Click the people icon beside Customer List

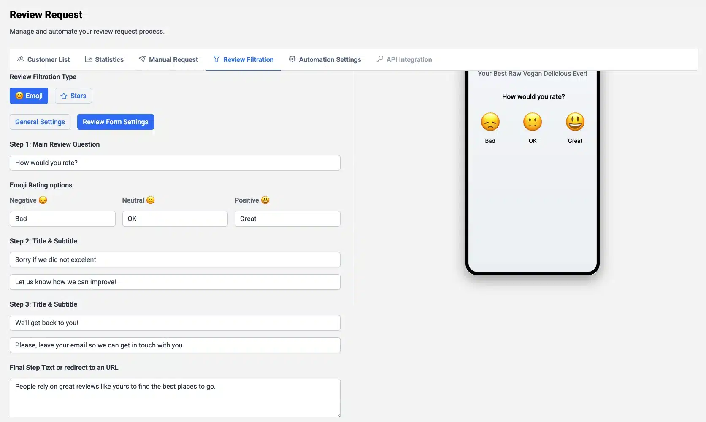21,59
